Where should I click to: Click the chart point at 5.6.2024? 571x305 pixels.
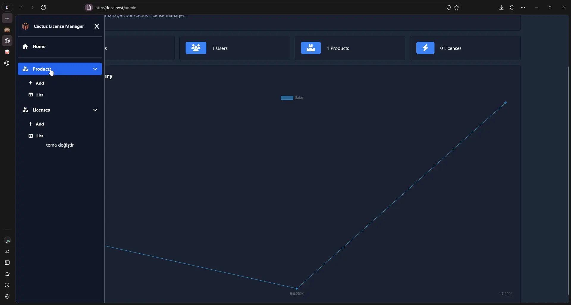(x=297, y=288)
